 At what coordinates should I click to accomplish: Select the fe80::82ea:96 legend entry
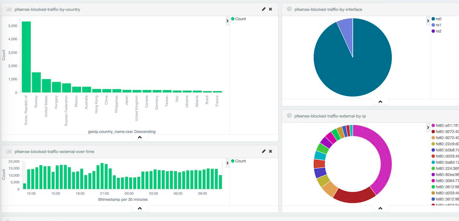(445, 174)
